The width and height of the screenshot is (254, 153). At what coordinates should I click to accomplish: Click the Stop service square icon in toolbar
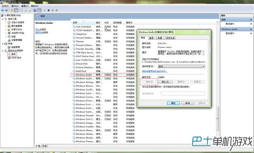click(49, 11)
